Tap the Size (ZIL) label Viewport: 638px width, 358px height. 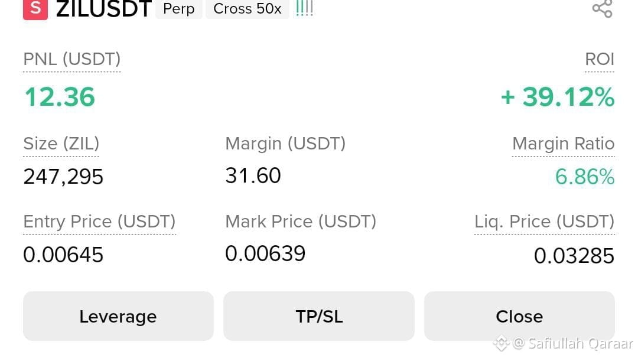pyautogui.click(x=61, y=144)
